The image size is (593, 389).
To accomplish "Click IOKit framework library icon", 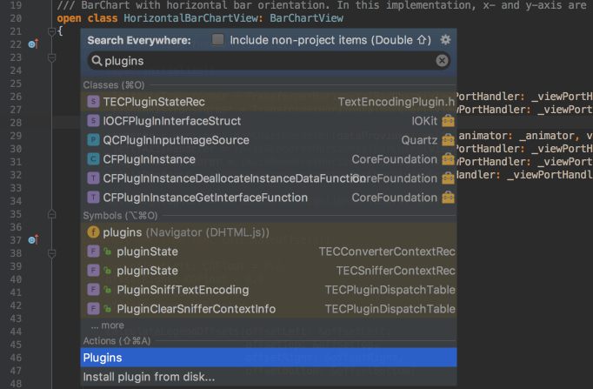I will (x=448, y=121).
